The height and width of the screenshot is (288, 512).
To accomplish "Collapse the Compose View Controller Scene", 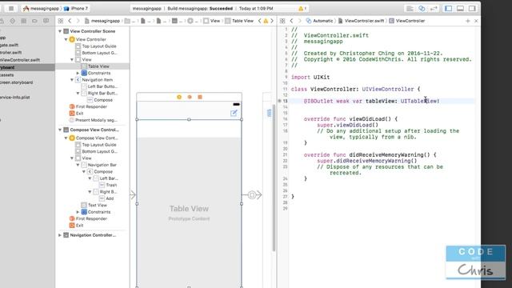I will pyautogui.click(x=60, y=130).
